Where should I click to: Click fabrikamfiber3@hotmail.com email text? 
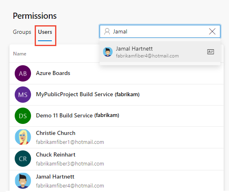click(70, 163)
